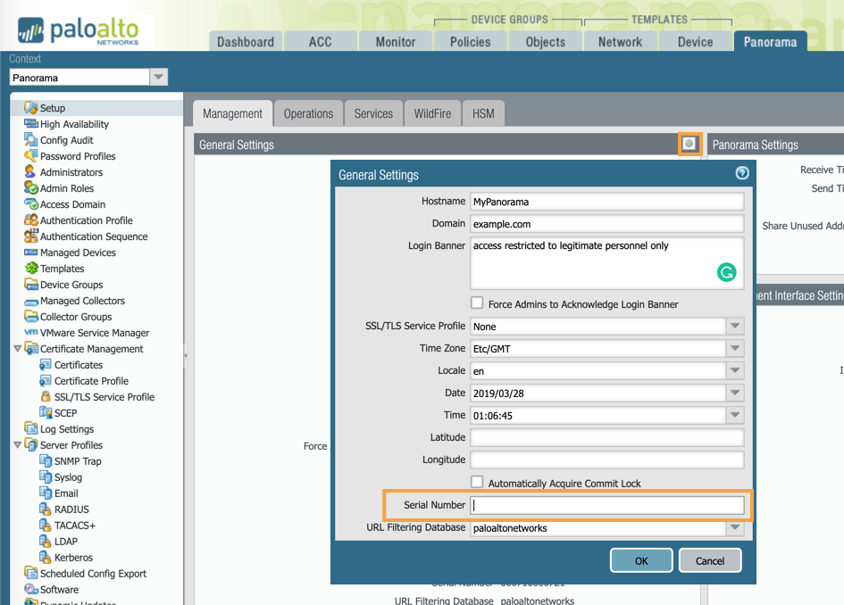Click OK to save General Settings
844x605 pixels.
639,560
